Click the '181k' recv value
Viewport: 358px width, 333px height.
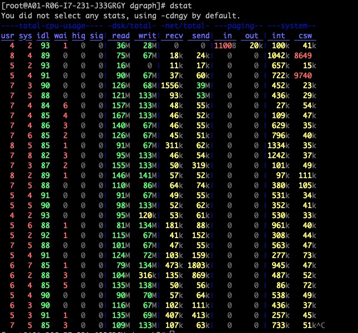[174, 225]
